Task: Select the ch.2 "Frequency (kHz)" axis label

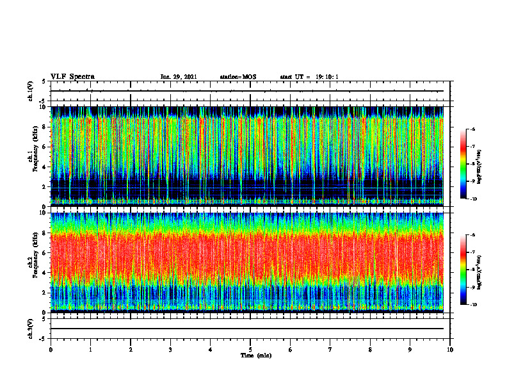Action: click(x=35, y=255)
